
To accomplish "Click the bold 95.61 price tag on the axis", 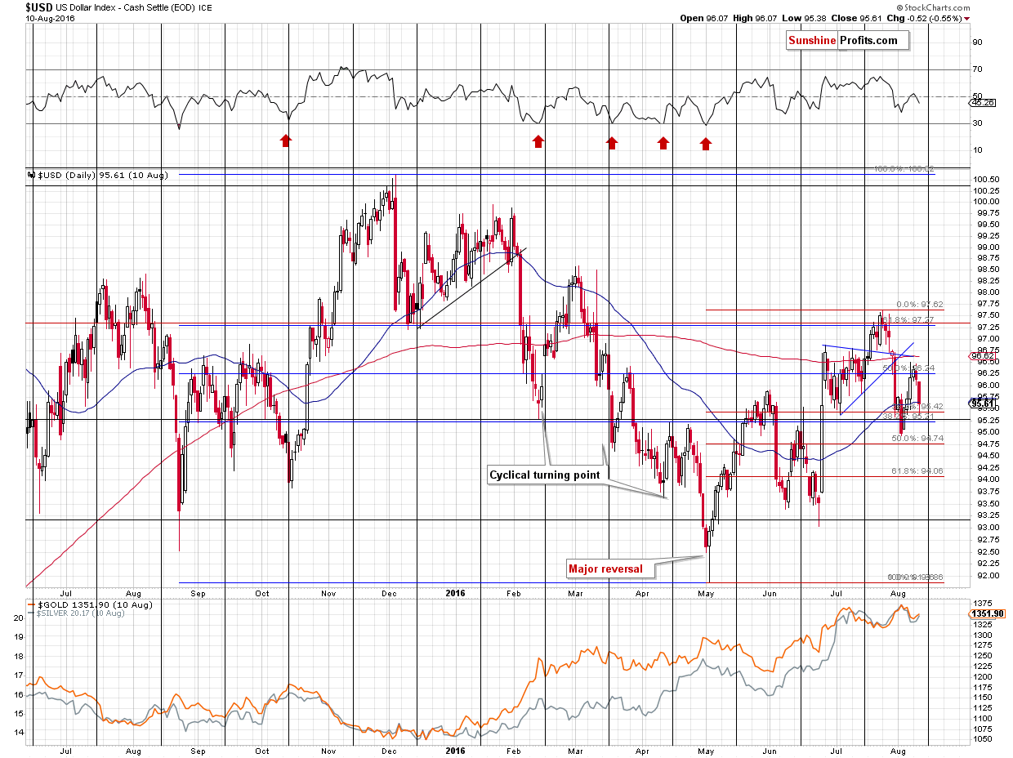I will coord(983,403).
